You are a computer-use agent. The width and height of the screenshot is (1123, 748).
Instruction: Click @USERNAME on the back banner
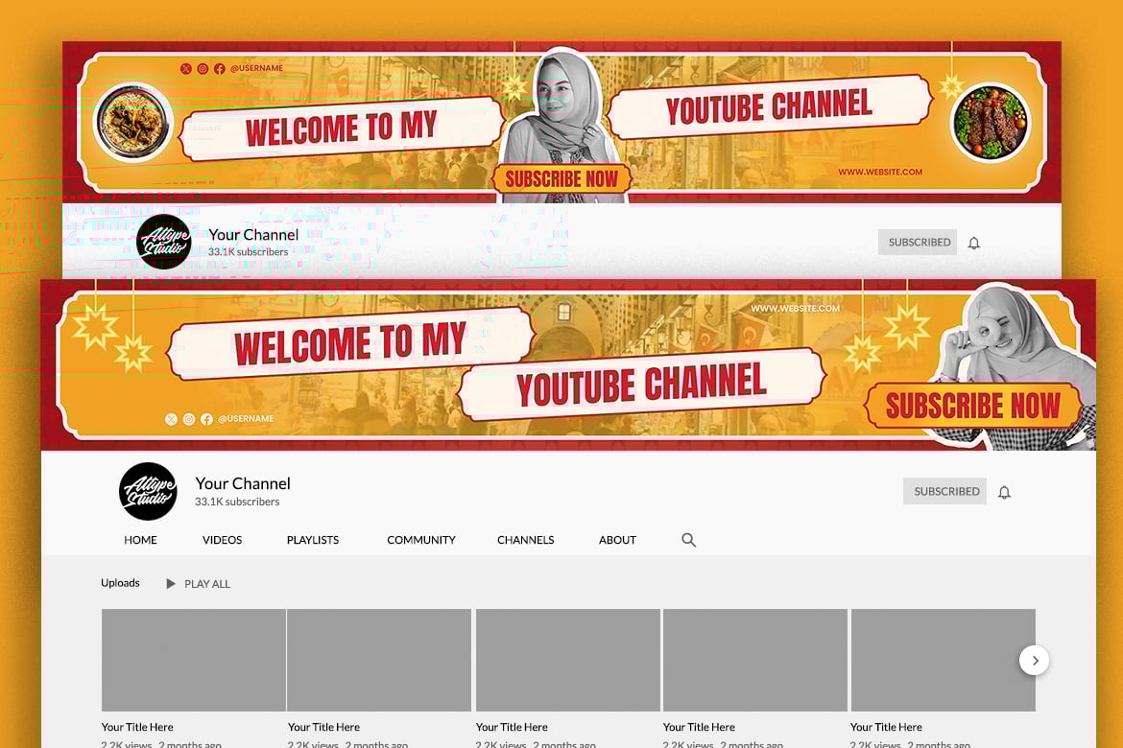point(256,68)
